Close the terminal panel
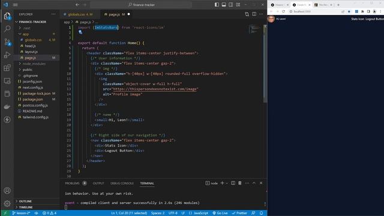The image size is (384, 216). coord(261,183)
